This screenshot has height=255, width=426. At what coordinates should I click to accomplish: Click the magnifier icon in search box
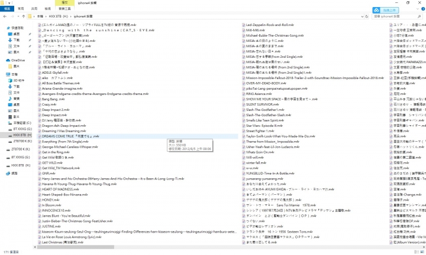coord(419,17)
